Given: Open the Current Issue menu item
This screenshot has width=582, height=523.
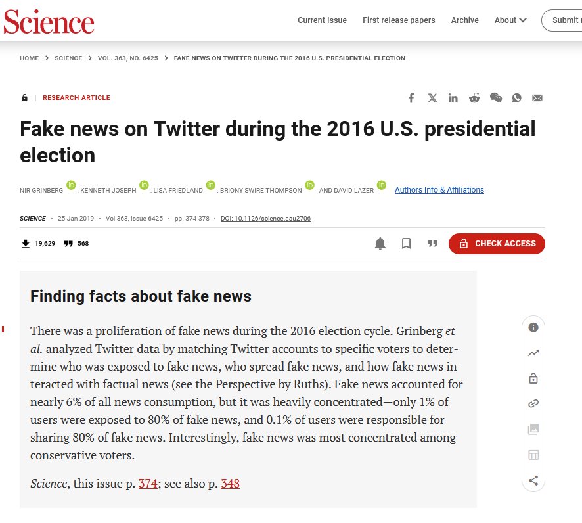Looking at the screenshot, I should pos(322,20).
